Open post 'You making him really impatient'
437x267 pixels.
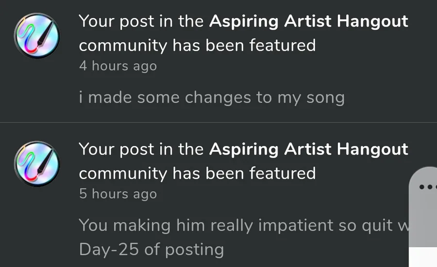tap(244, 225)
